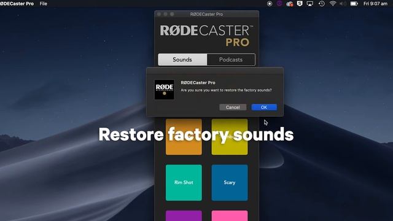Select the Scary sound pad
This screenshot has height=221, width=393.
point(230,182)
